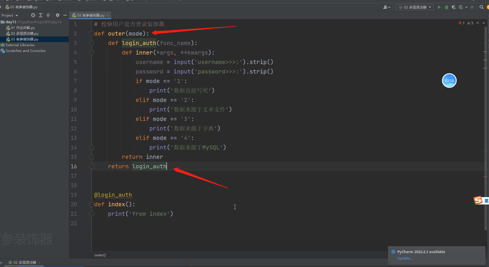Click 'def outer(mode):' on line 2
This screenshot has width=489, height=267.
[x=122, y=33]
